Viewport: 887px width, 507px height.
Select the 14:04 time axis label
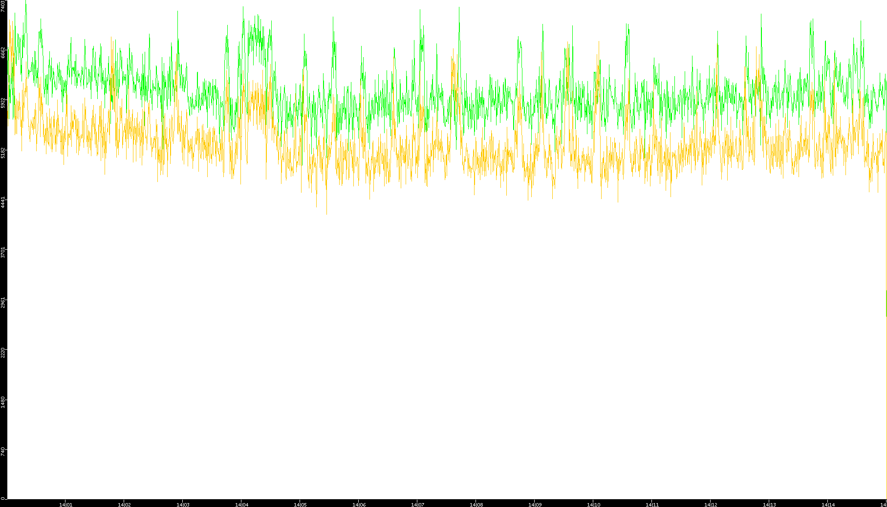point(242,504)
